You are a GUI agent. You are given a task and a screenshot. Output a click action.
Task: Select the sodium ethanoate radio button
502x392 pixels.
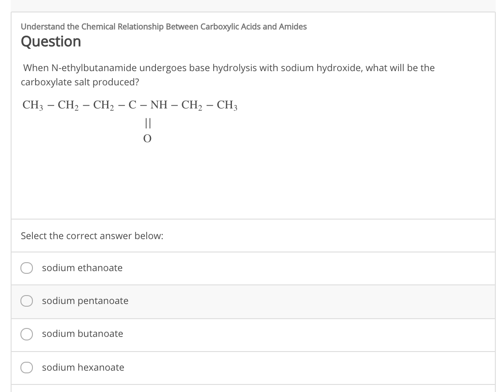click(x=27, y=268)
